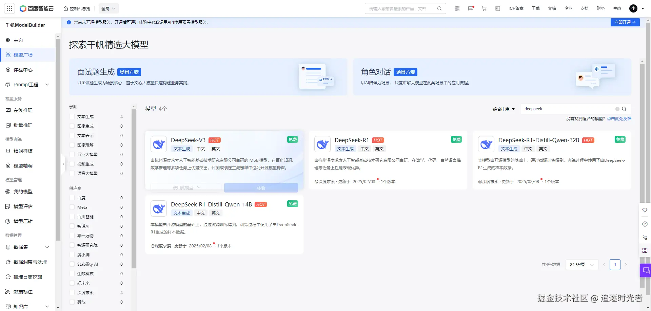Open the billing document icon in the header

498,8
